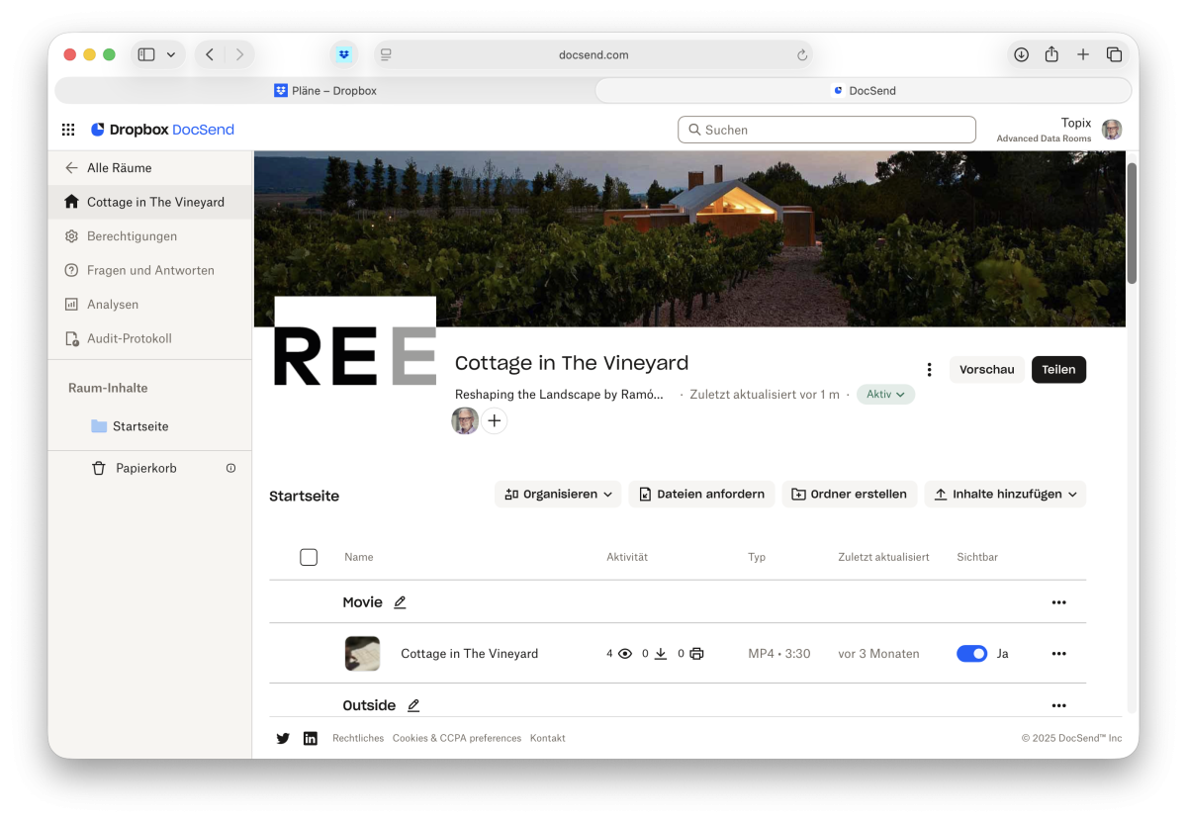Edit the Outside section name pencil

(413, 705)
